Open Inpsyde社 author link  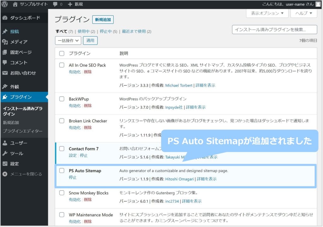point(174,107)
